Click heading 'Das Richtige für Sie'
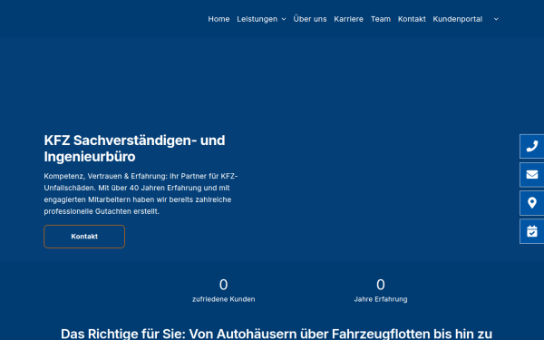 [277, 334]
